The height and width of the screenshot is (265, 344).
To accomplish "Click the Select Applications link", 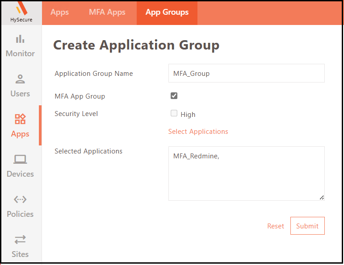I will (198, 132).
